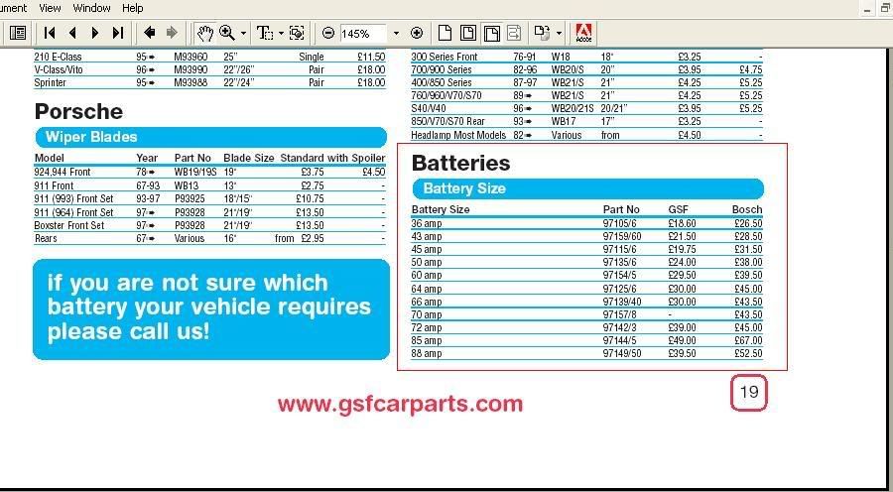Select the Text Select tool
The image size is (893, 492).
pos(264,33)
